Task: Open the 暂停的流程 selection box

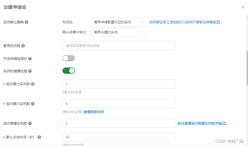Action: point(119,46)
